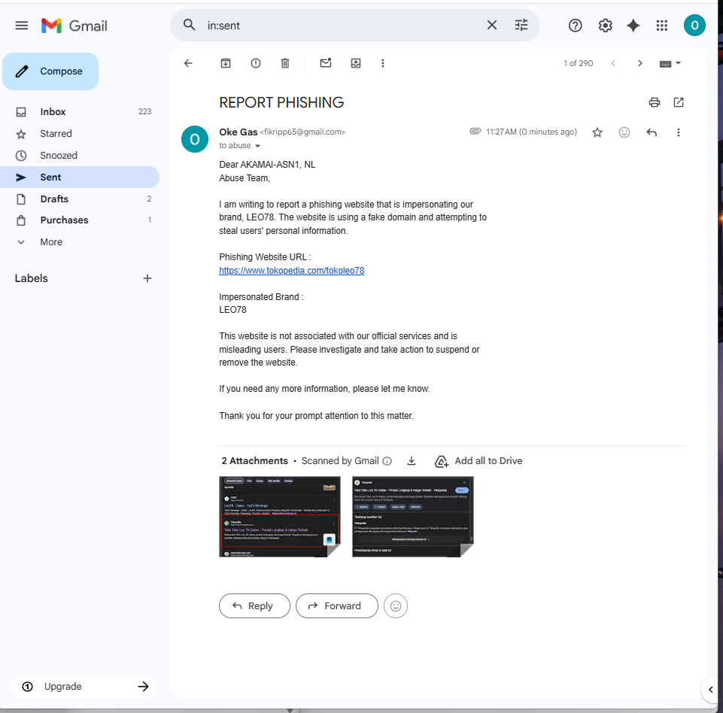The width and height of the screenshot is (723, 713).
Task: Open the Snoozed folder
Action: point(79,156)
